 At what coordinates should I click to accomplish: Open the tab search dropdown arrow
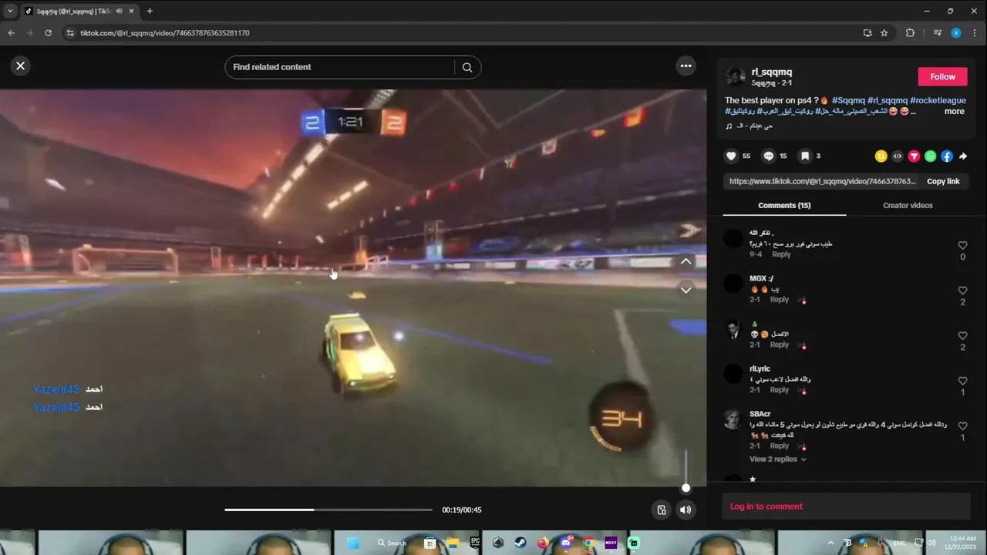(x=10, y=11)
